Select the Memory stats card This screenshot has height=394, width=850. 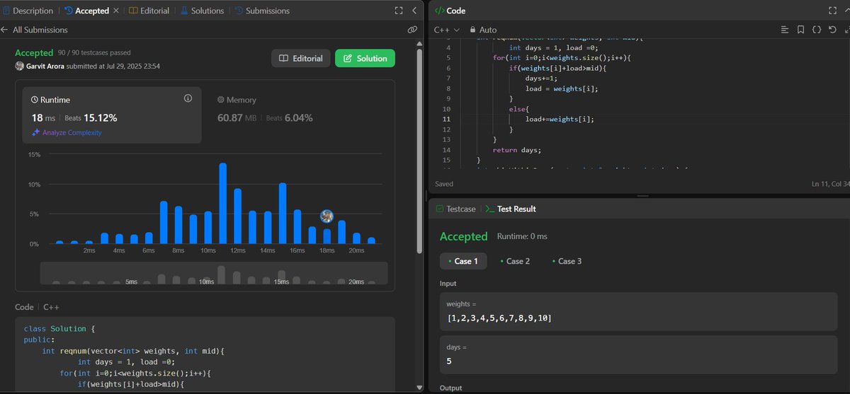pos(297,115)
